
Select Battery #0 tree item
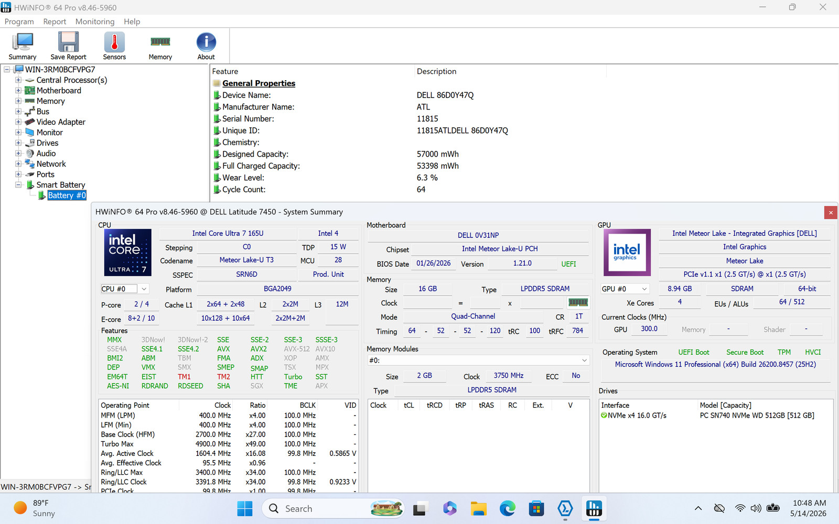67,195
